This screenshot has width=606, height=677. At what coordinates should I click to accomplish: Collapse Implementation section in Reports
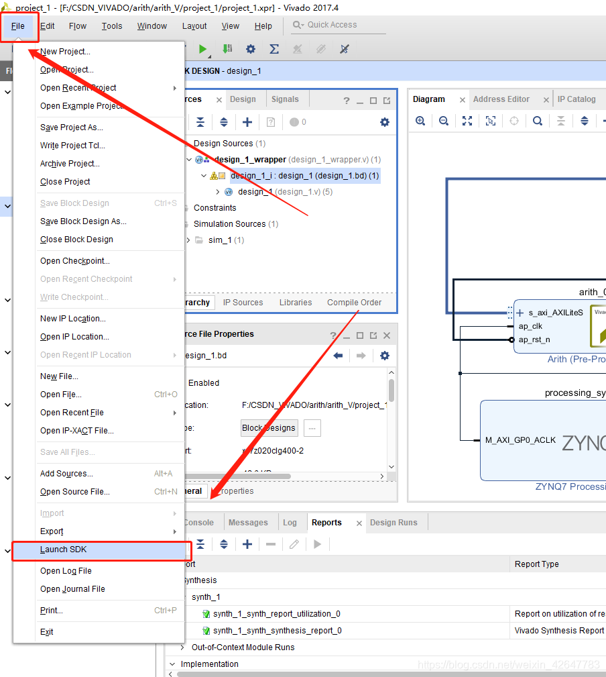pyautogui.click(x=172, y=664)
